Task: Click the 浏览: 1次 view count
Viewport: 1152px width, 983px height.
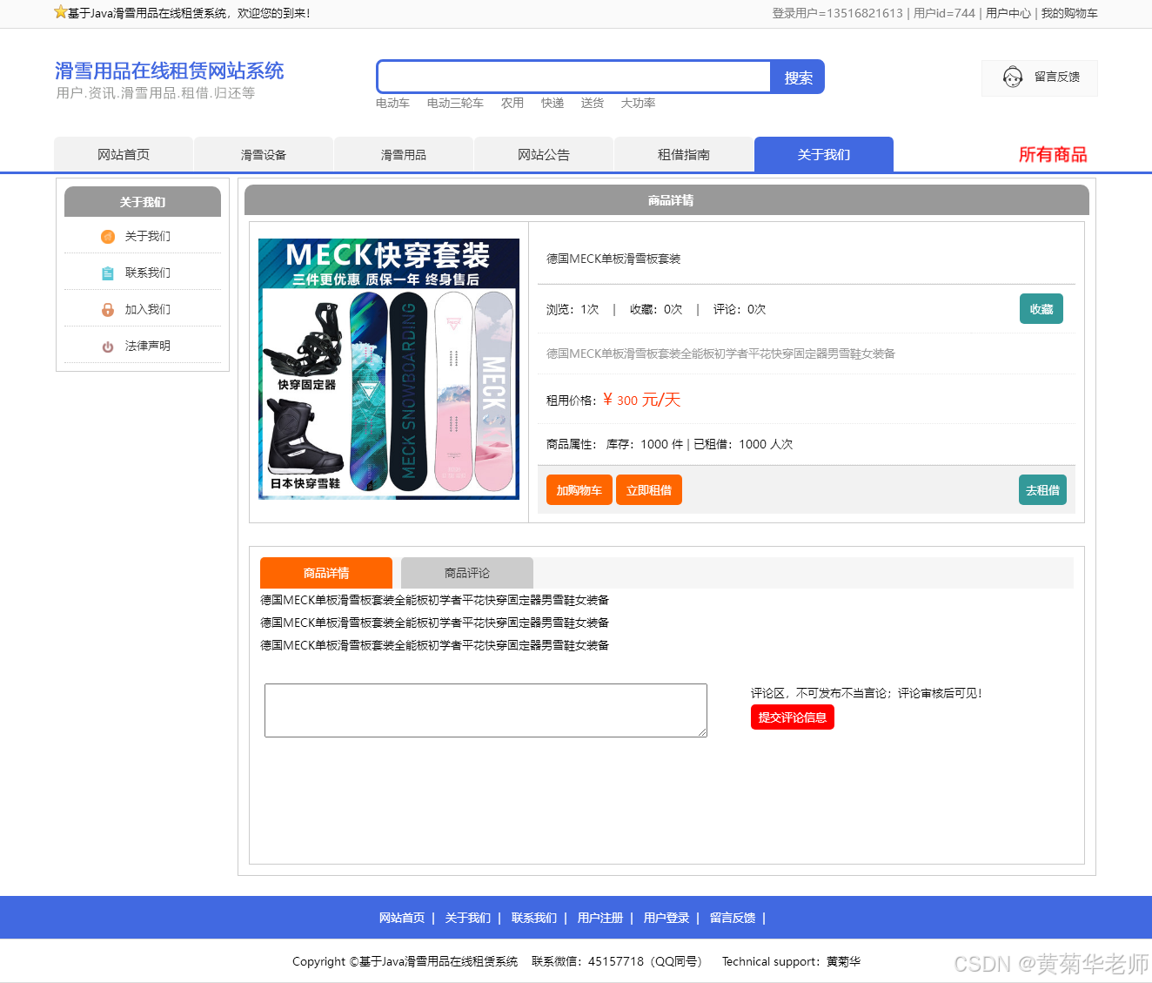Action: [x=573, y=309]
